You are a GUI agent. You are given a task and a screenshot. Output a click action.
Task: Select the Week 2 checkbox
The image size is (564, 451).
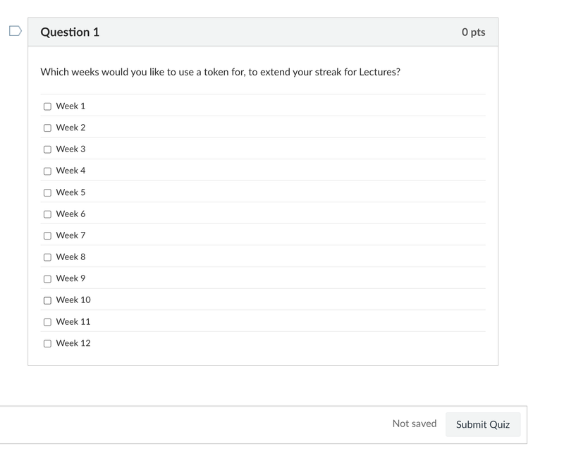47,128
